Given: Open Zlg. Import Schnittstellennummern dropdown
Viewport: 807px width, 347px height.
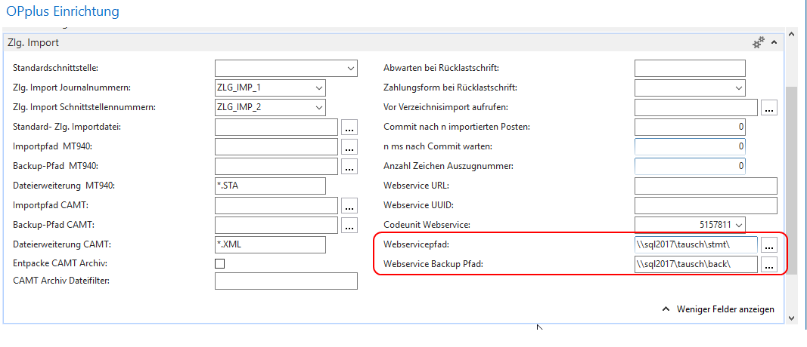Looking at the screenshot, I should point(320,107).
